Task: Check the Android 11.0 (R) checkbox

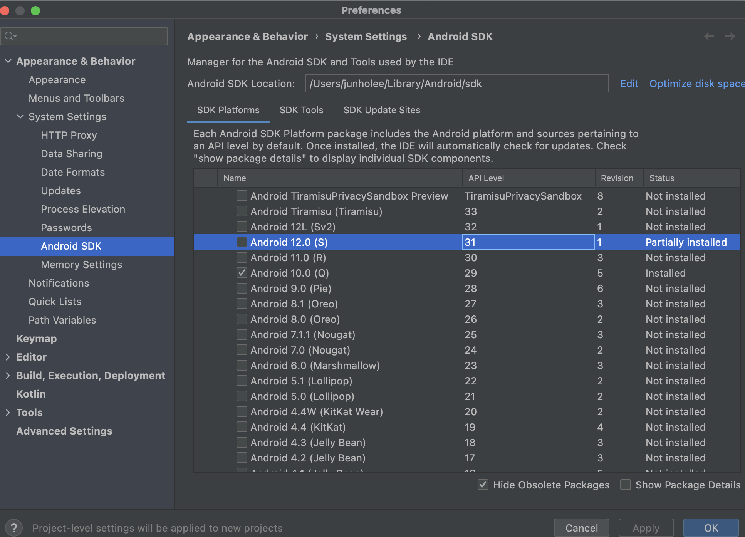Action: pyautogui.click(x=242, y=257)
